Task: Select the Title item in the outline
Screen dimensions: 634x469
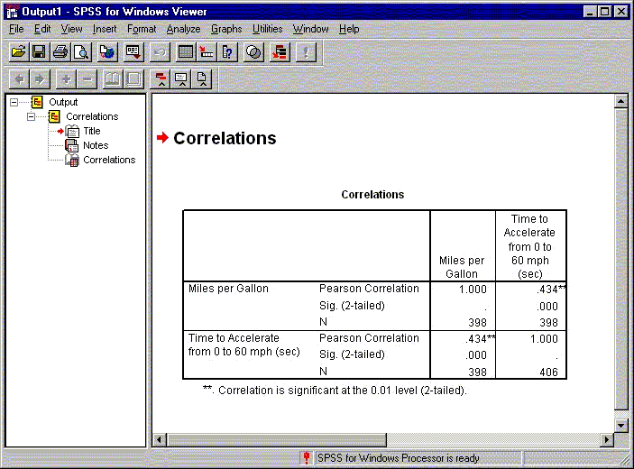Action: tap(92, 132)
